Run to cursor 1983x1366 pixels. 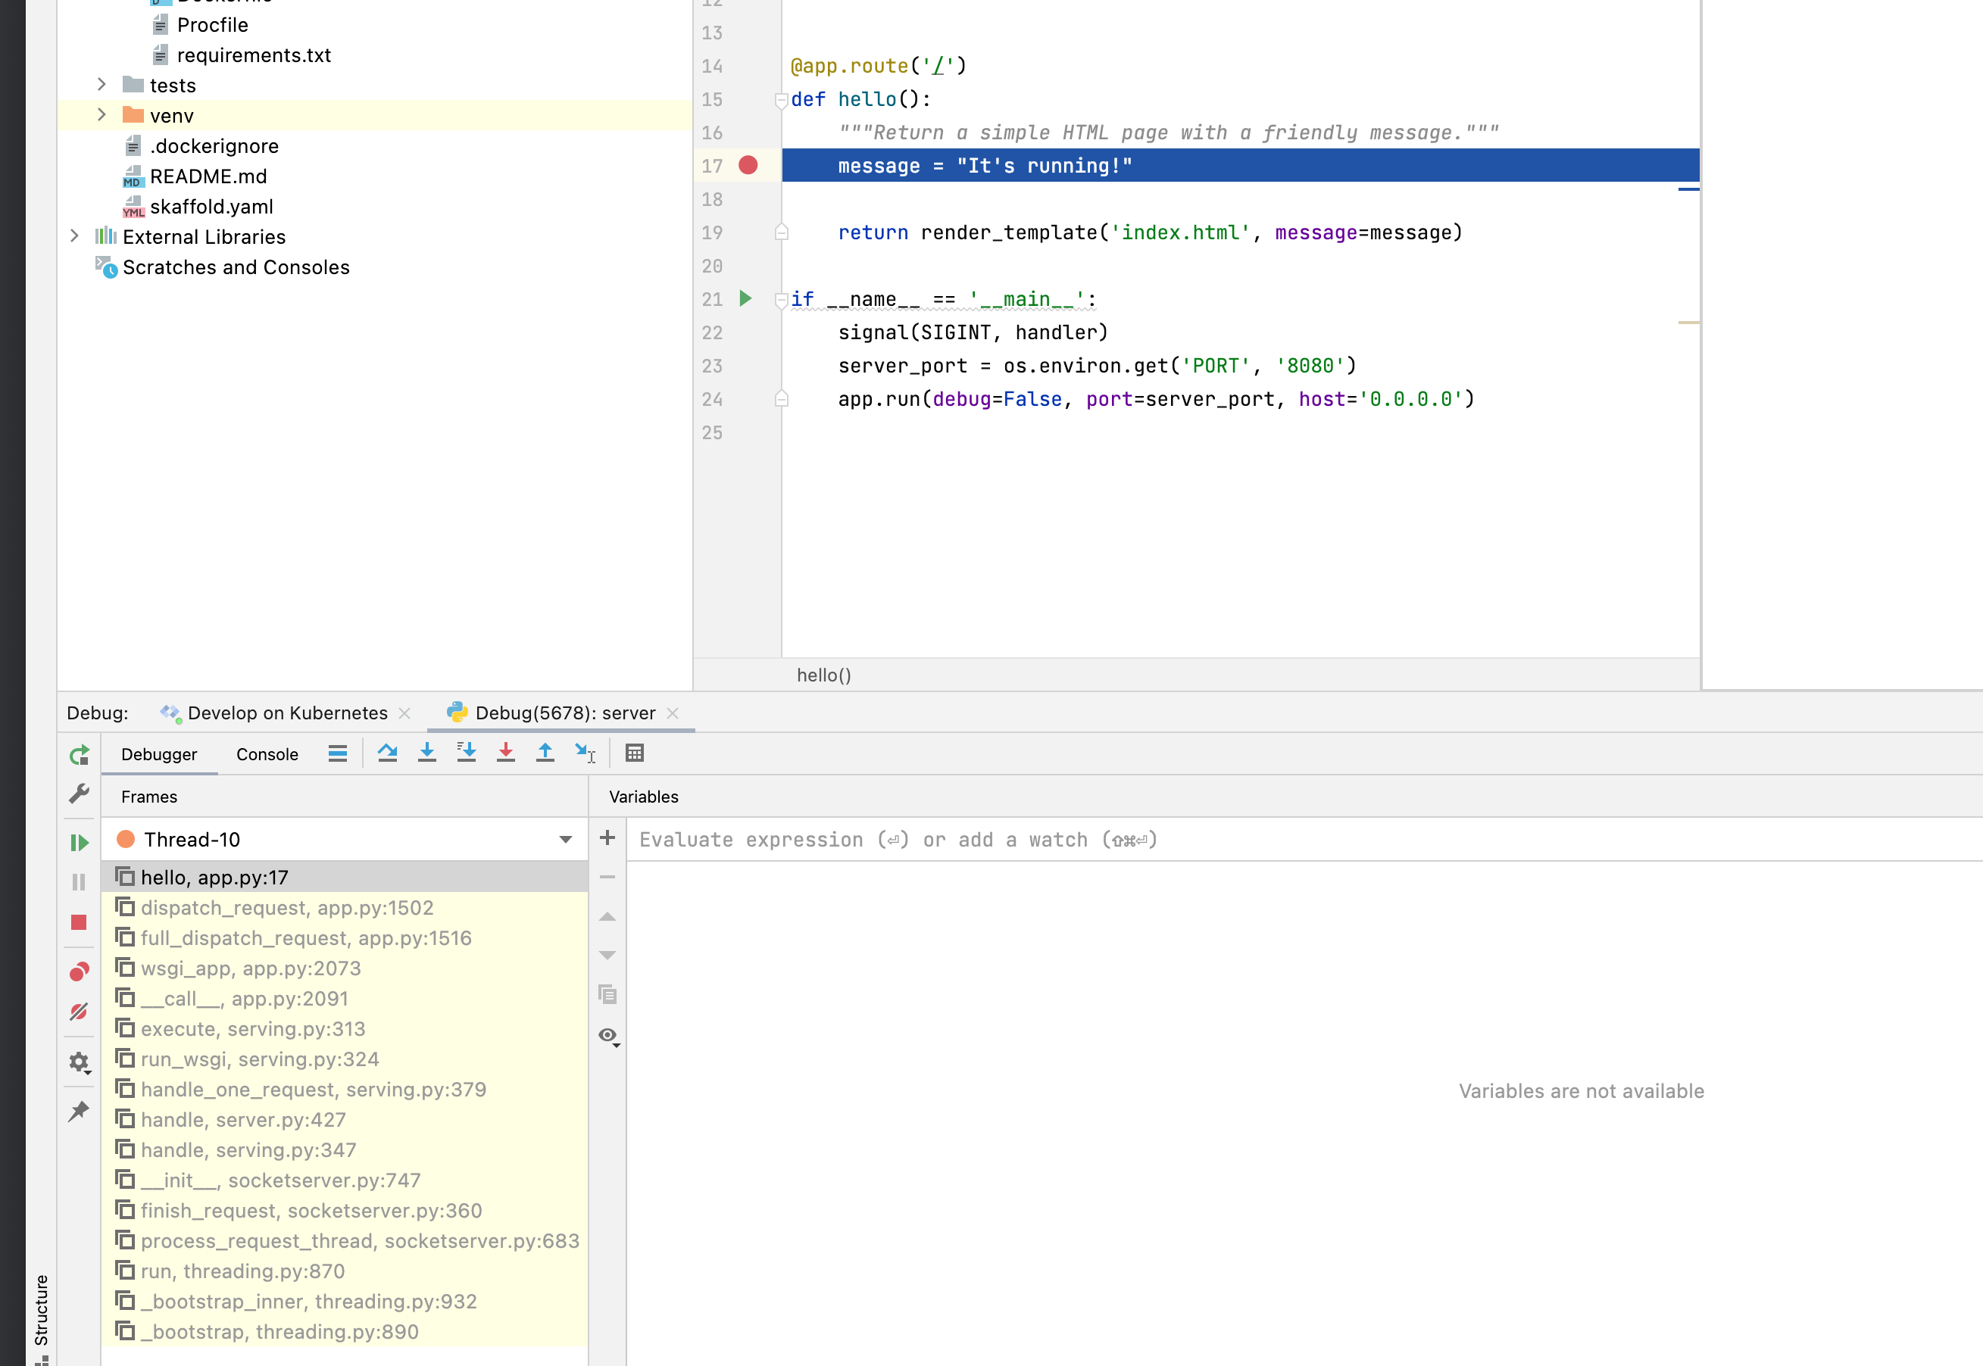[584, 753]
